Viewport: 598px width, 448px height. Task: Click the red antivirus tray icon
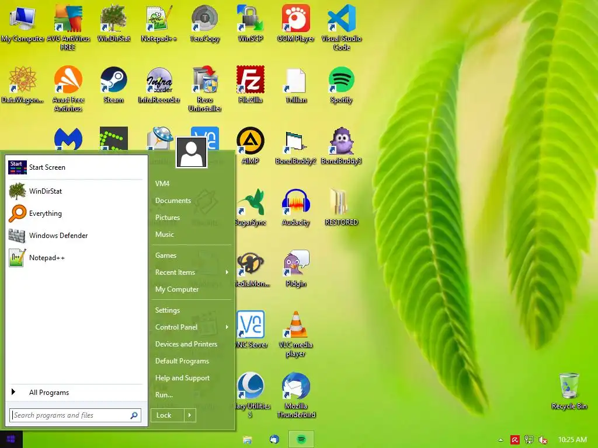coord(514,440)
